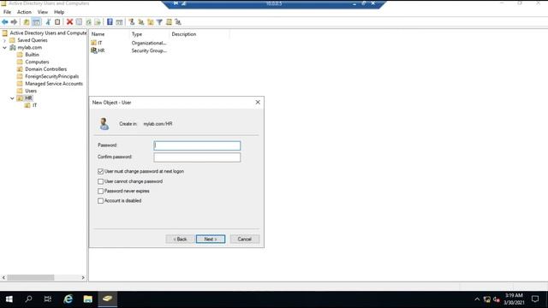Screen dimensions: 548x308
Task: Click tree pane scrollbar left arrow
Action: pos(3,277)
